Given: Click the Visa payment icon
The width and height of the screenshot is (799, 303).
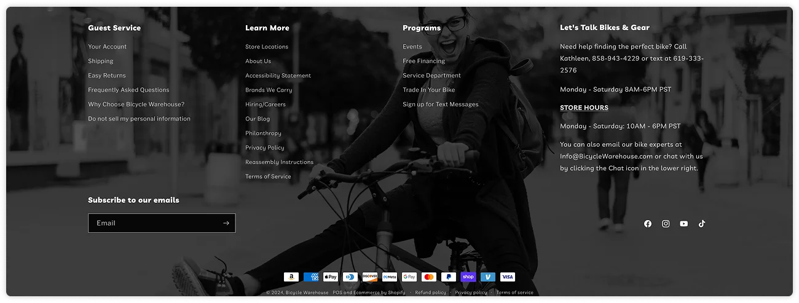Looking at the screenshot, I should tap(507, 277).
